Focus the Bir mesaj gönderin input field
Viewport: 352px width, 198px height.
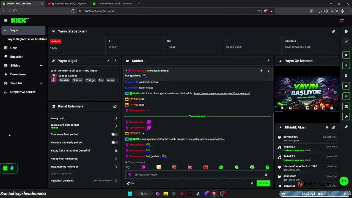point(197,175)
